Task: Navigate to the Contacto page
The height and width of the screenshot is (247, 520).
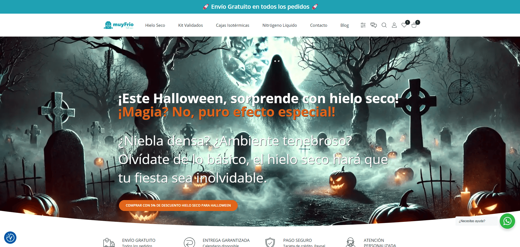Action: [318, 25]
